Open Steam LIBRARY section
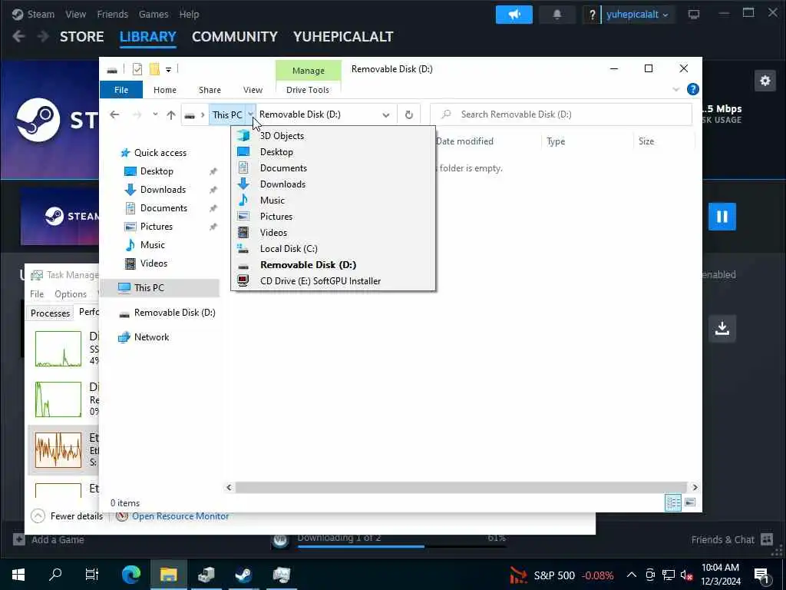 click(148, 37)
